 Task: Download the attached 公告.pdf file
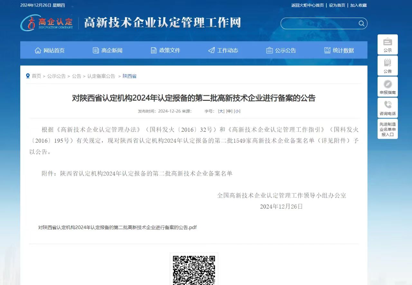coord(117,227)
